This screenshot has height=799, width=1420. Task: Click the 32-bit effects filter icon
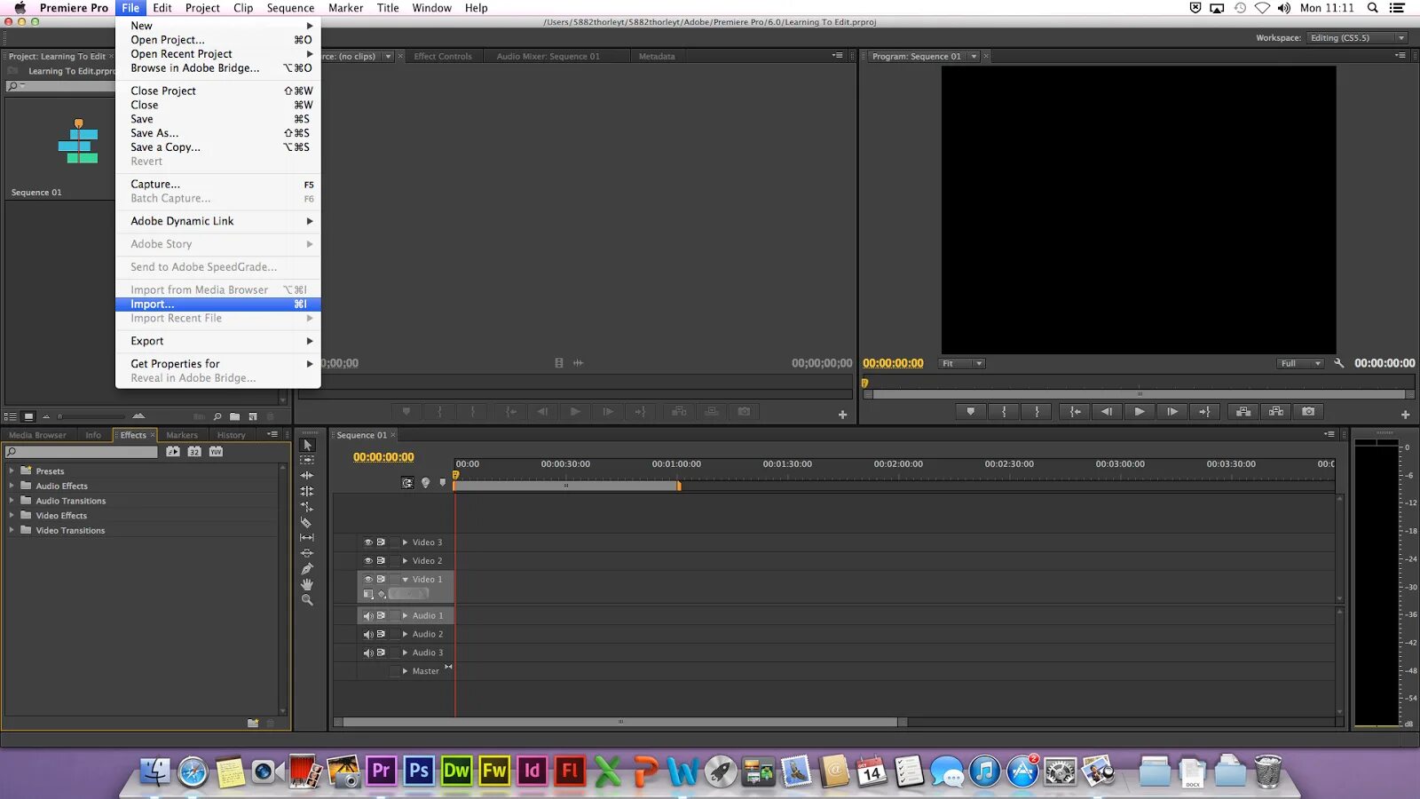tap(194, 452)
